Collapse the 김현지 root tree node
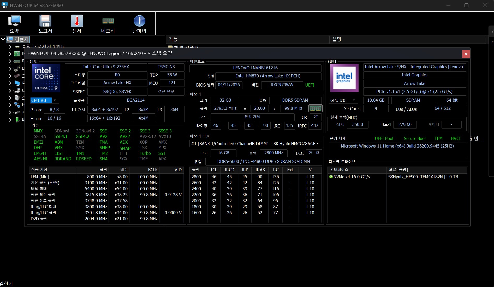The image size is (494, 287). point(3,39)
